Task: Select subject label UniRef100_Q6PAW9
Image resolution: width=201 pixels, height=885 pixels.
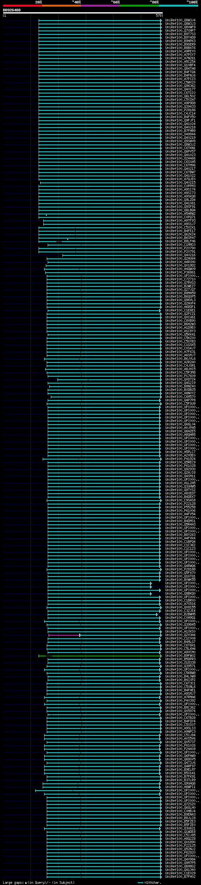Action: [180, 756]
